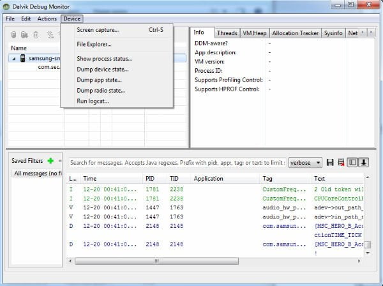This screenshot has height=286, width=383.
Task: Click the Application column header
Action: click(x=225, y=179)
